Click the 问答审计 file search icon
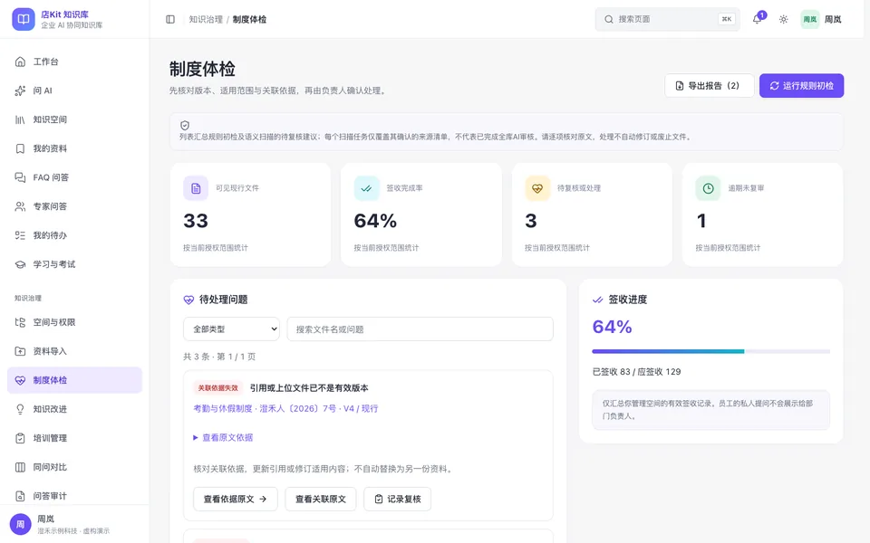The width and height of the screenshot is (870, 543). click(x=20, y=496)
